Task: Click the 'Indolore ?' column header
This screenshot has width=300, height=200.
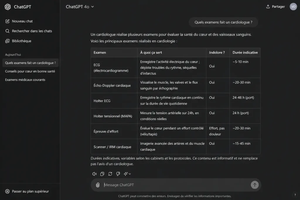Action: [218, 52]
